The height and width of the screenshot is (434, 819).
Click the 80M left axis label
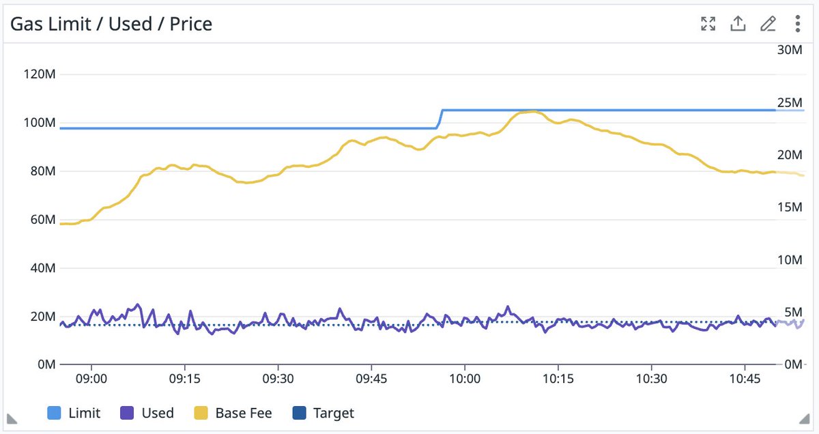click(42, 171)
